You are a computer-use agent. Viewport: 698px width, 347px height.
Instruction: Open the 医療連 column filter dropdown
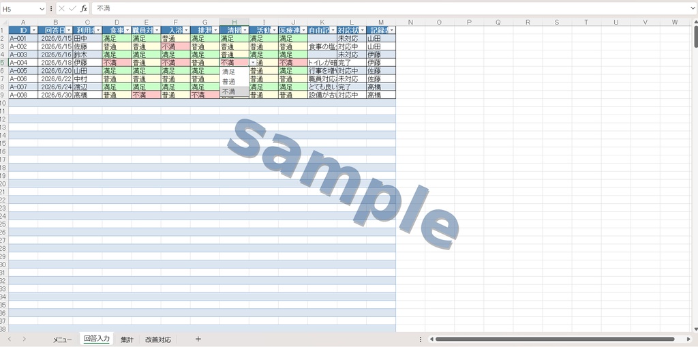pyautogui.click(x=303, y=30)
